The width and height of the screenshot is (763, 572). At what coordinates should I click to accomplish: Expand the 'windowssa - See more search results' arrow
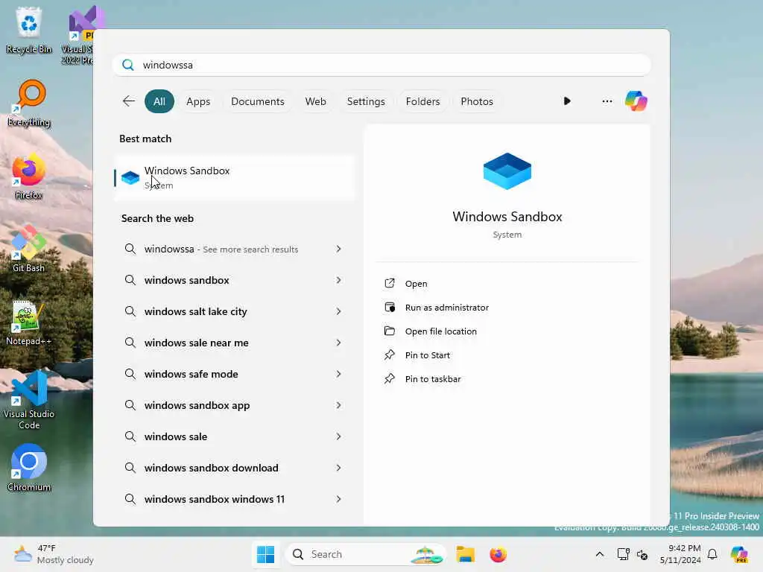coord(339,249)
